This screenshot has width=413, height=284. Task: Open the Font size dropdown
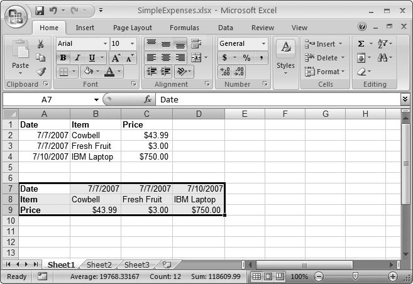pyautogui.click(x=132, y=43)
